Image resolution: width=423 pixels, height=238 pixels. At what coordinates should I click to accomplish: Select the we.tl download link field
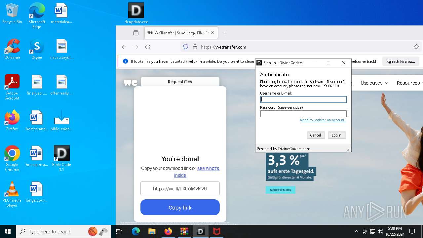(x=180, y=189)
